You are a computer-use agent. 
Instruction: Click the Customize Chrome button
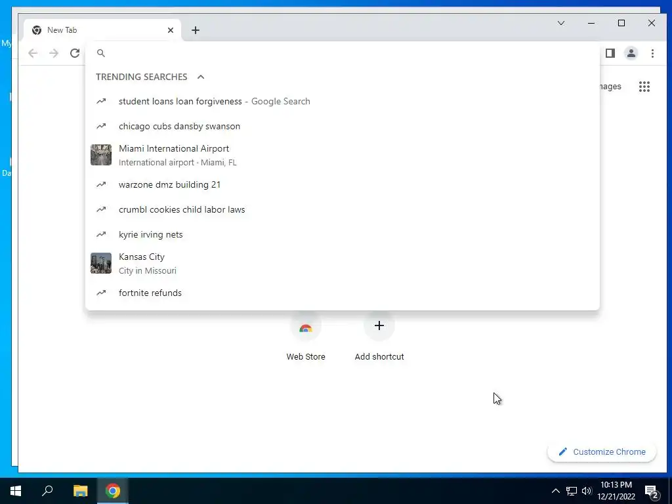(x=602, y=451)
